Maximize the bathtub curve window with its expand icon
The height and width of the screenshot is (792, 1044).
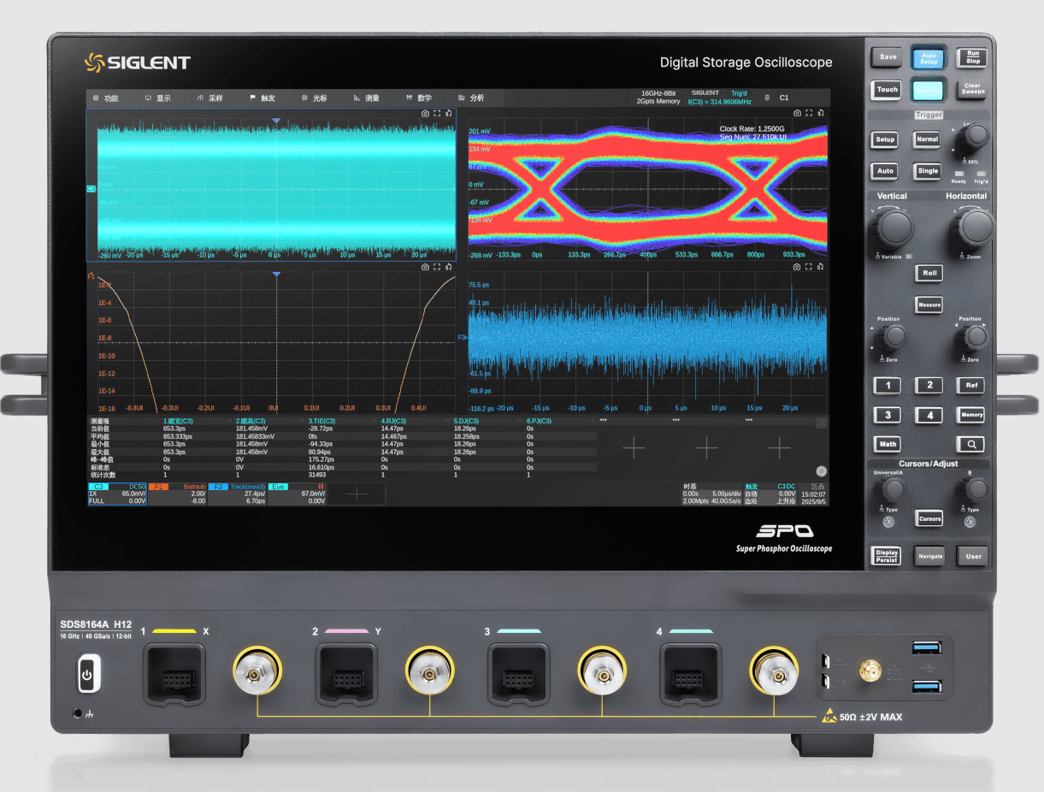(437, 268)
